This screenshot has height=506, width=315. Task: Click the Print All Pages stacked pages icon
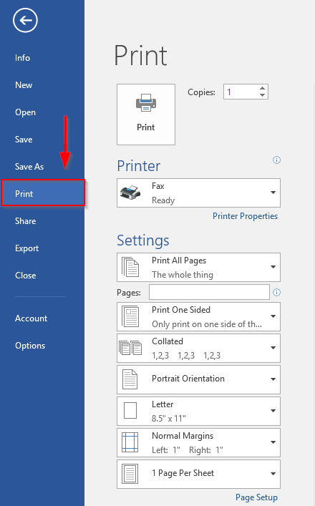(x=130, y=267)
